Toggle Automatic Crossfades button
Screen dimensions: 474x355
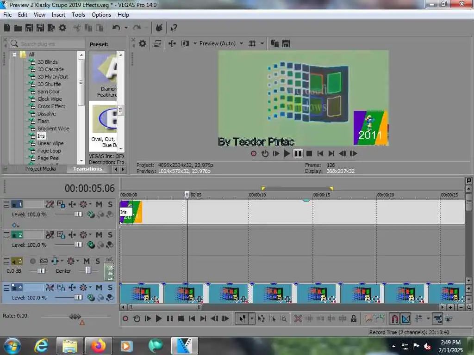(x=405, y=318)
